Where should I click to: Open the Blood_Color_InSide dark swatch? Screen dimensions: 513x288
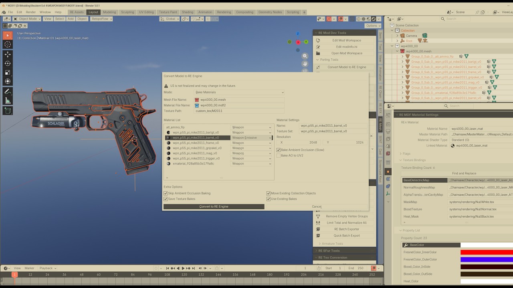click(487, 267)
